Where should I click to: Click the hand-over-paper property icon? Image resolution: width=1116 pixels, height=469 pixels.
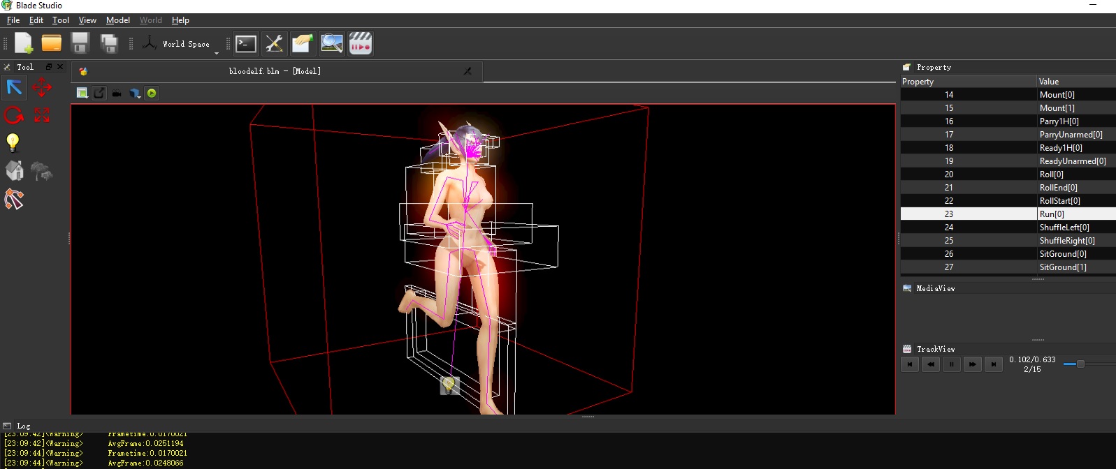(303, 43)
